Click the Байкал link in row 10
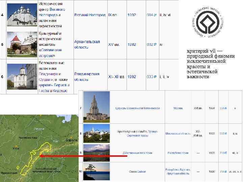The image size is (243, 182). point(141,172)
